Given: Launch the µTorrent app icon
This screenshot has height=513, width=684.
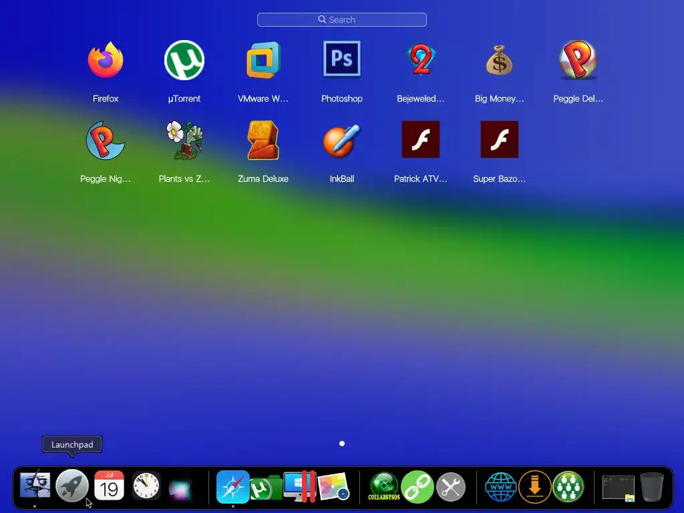Looking at the screenshot, I should pos(184,59).
